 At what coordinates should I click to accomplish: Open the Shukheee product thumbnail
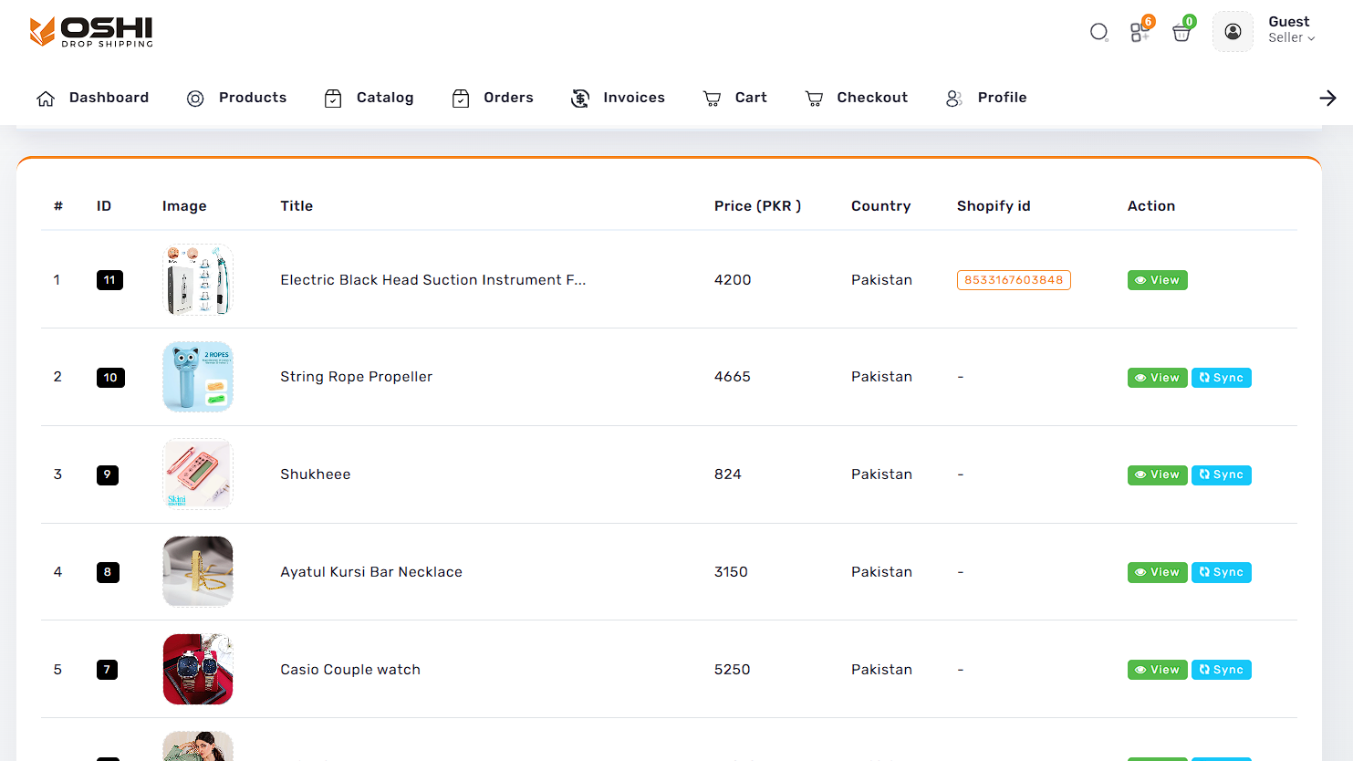point(198,474)
